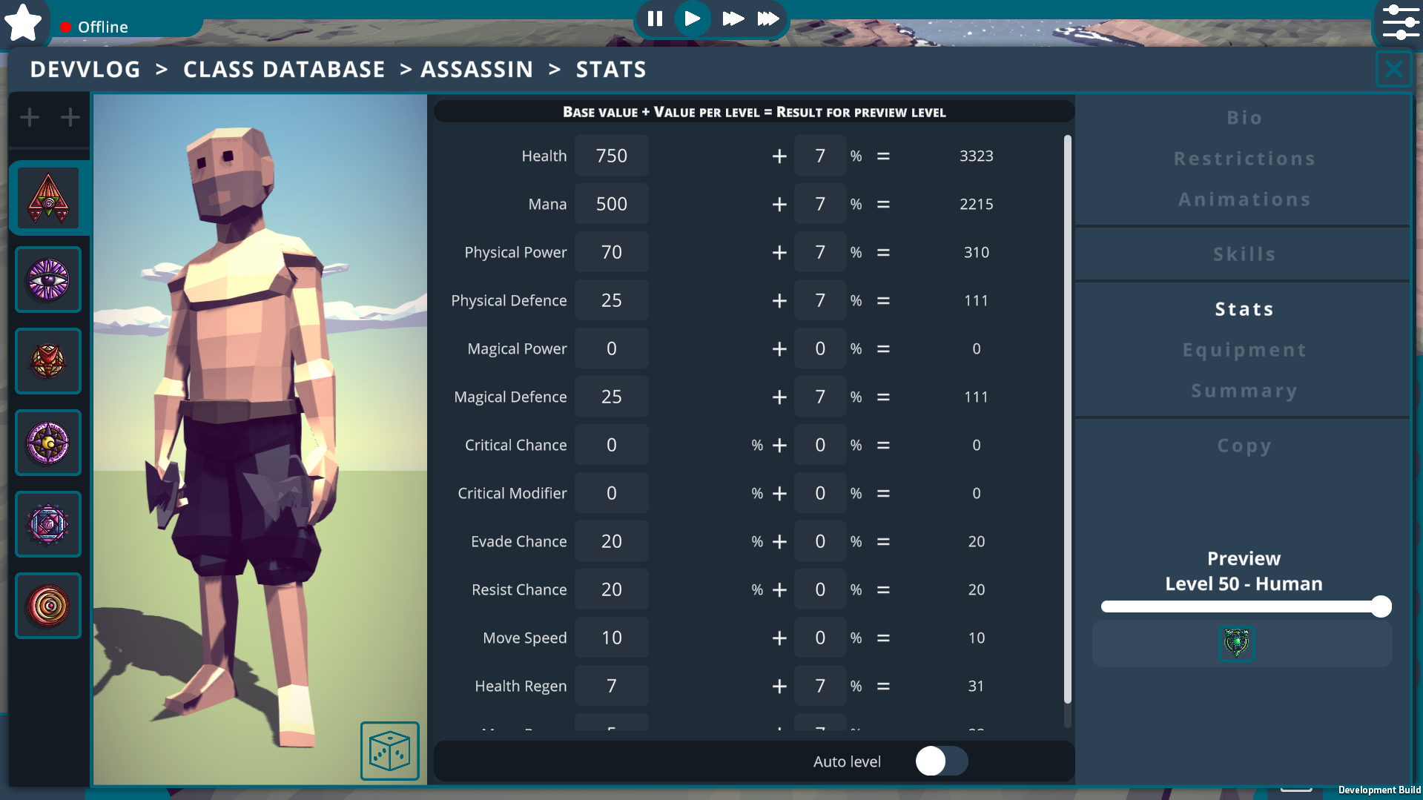Adjust the preview level slider handle
The width and height of the screenshot is (1423, 800).
pyautogui.click(x=1381, y=606)
